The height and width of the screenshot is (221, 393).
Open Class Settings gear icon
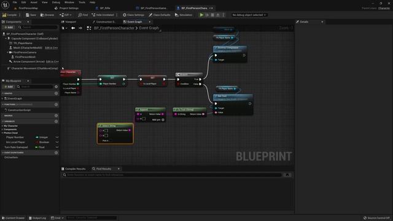pyautogui.click(x=124, y=15)
